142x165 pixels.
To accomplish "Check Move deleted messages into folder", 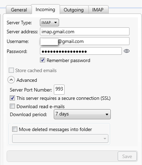I will pyautogui.click(x=15, y=129).
